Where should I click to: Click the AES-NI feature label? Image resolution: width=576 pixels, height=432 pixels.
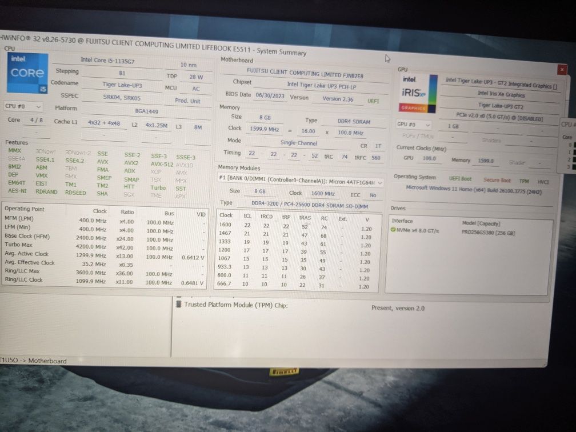point(17,191)
